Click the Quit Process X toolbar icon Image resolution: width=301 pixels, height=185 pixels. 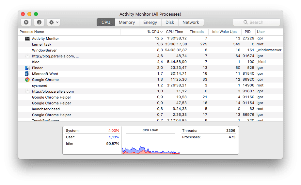(26, 22)
